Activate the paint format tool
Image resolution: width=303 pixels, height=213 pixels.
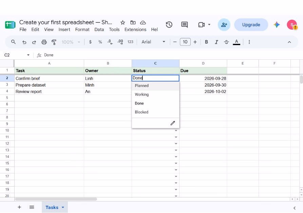pyautogui.click(x=54, y=42)
